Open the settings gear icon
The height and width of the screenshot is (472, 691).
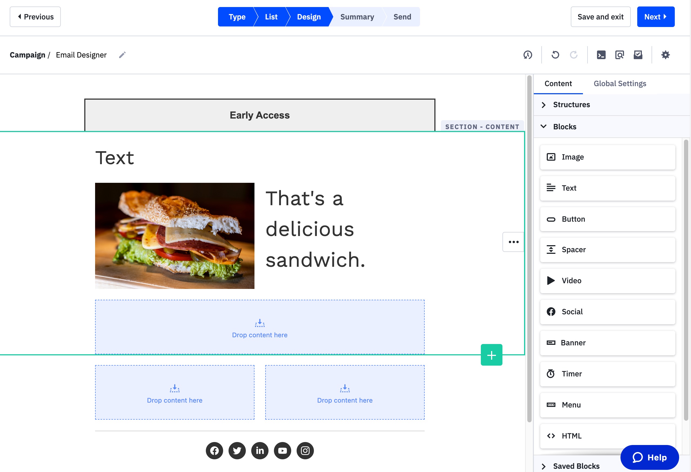click(665, 55)
